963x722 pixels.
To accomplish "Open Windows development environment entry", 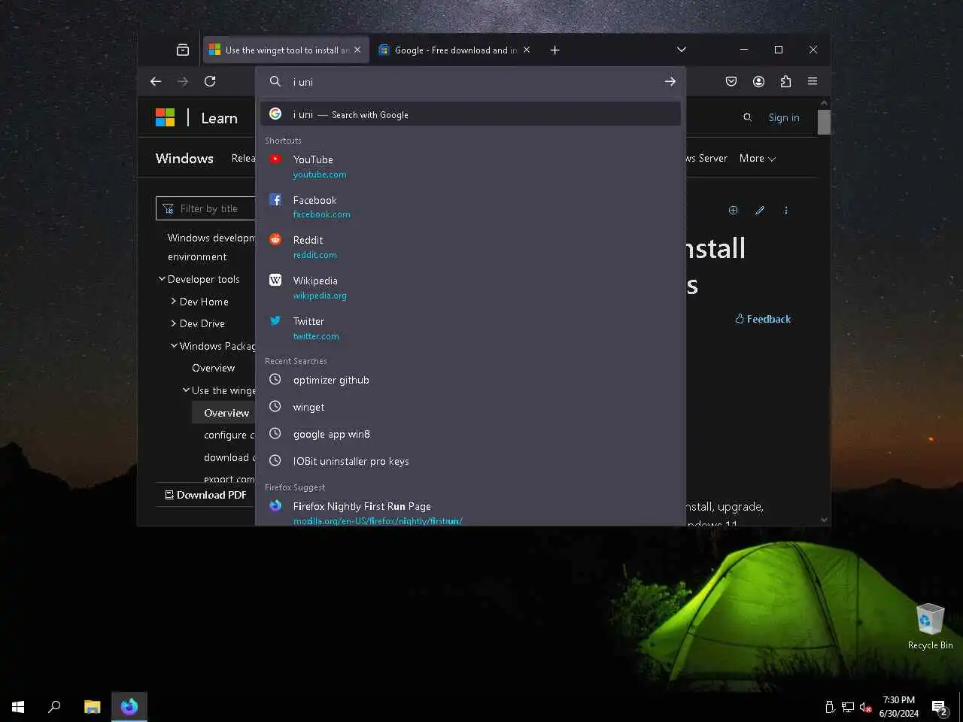I will (x=211, y=247).
